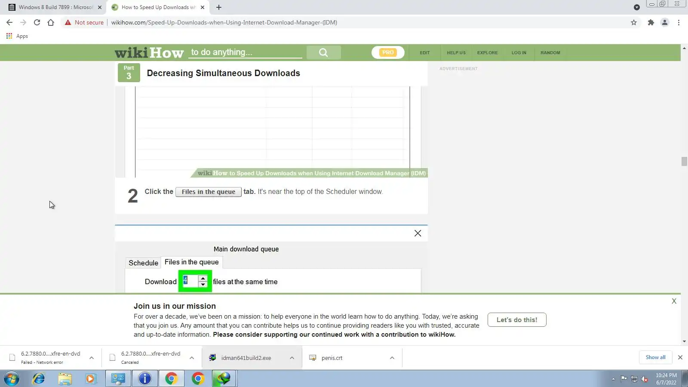The height and width of the screenshot is (387, 688).
Task: Open the Chrome profile avatar
Action: 665,22
